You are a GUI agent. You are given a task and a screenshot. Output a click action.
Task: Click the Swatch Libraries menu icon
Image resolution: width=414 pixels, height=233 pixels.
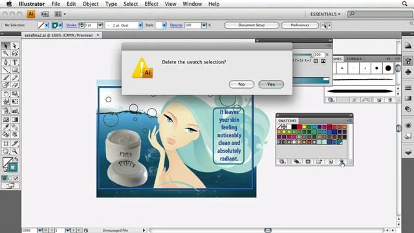pyautogui.click(x=283, y=162)
